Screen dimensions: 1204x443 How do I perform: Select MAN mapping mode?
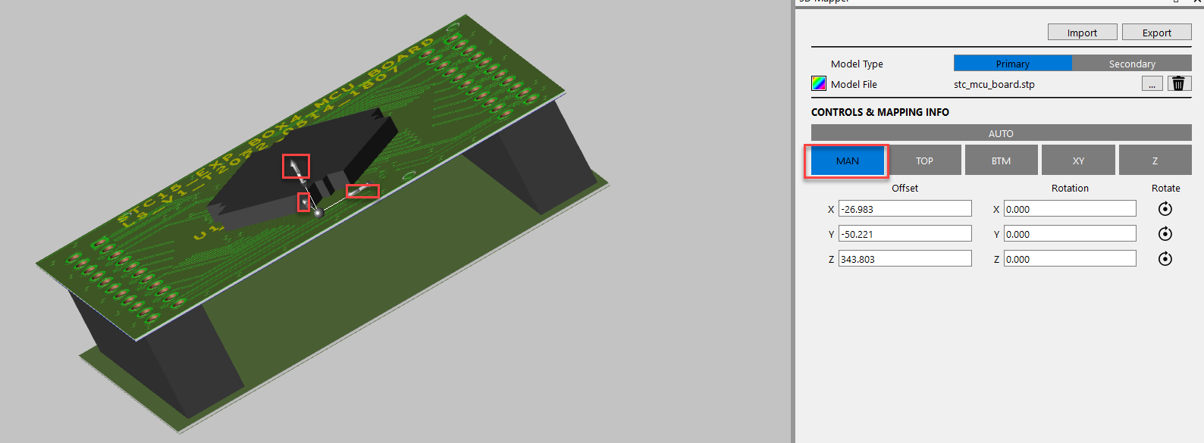tap(847, 161)
